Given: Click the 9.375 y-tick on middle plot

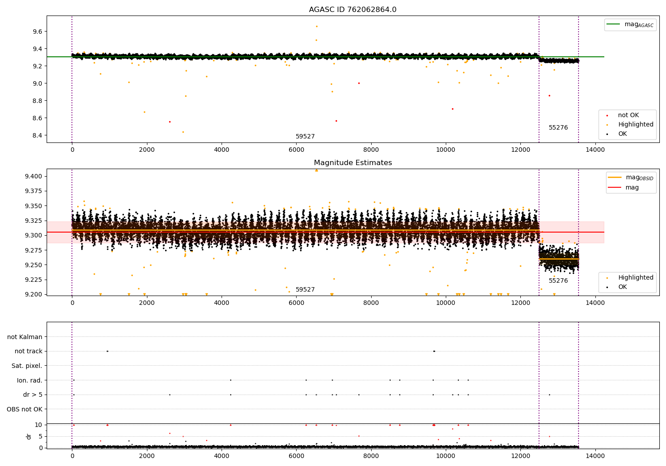Looking at the screenshot, I should click(x=34, y=191).
